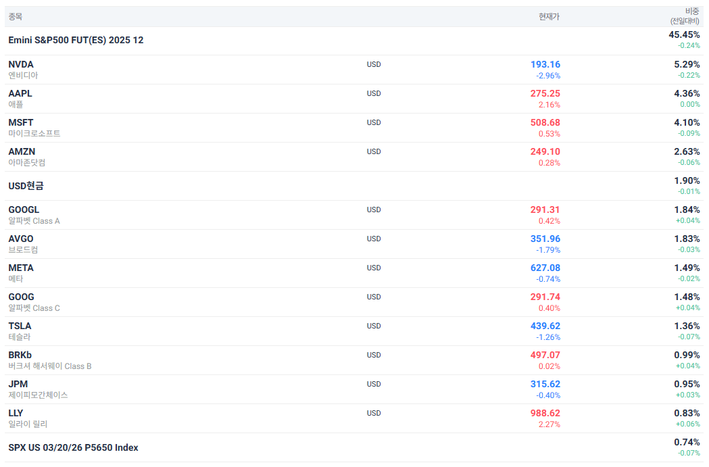Viewport: 709px width, 467px height.
Task: Click GOOG weight 1.48%
Action: (687, 297)
